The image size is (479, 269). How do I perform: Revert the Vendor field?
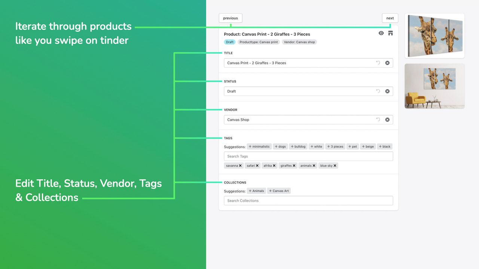(x=378, y=120)
